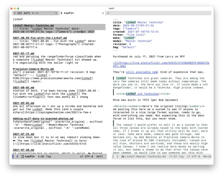Click bag value "default"

point(129,47)
